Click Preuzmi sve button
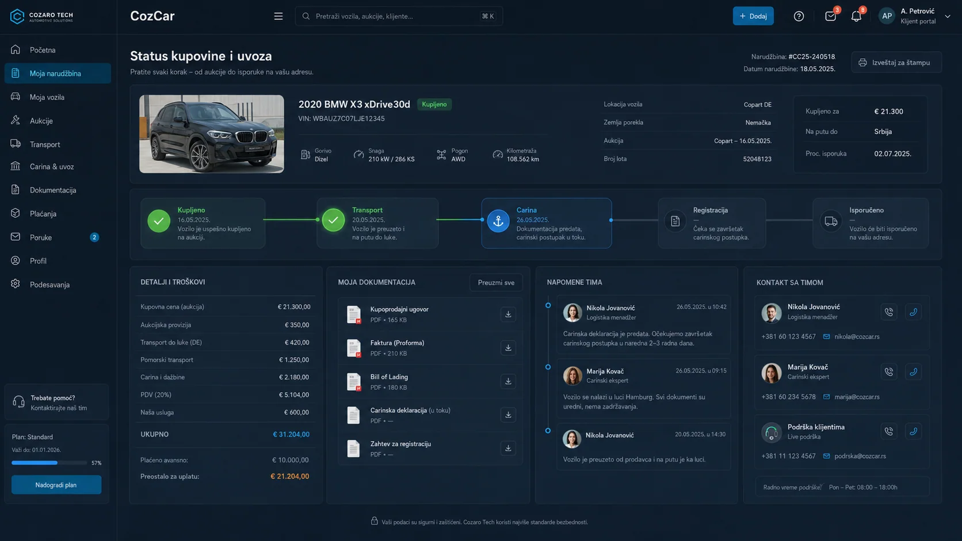 coord(496,282)
